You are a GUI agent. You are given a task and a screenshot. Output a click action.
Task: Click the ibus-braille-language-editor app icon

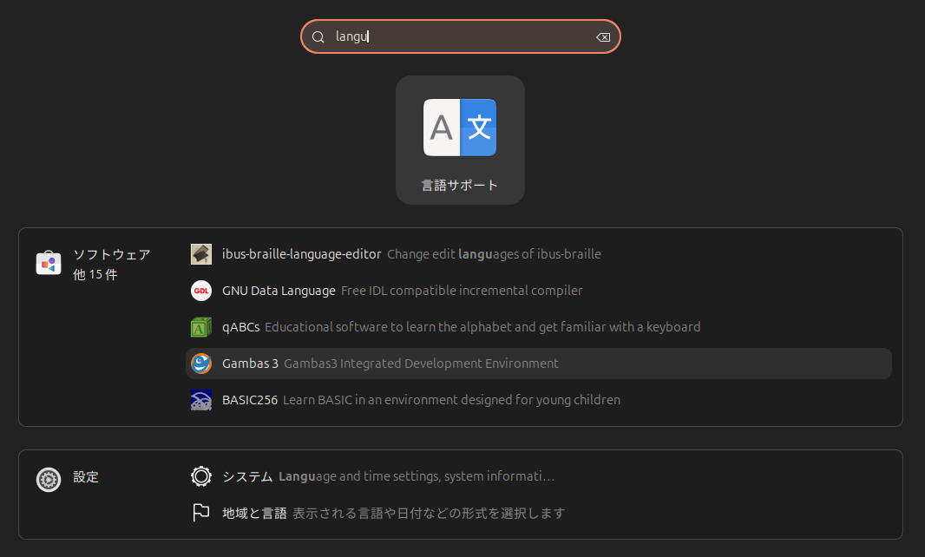click(200, 253)
